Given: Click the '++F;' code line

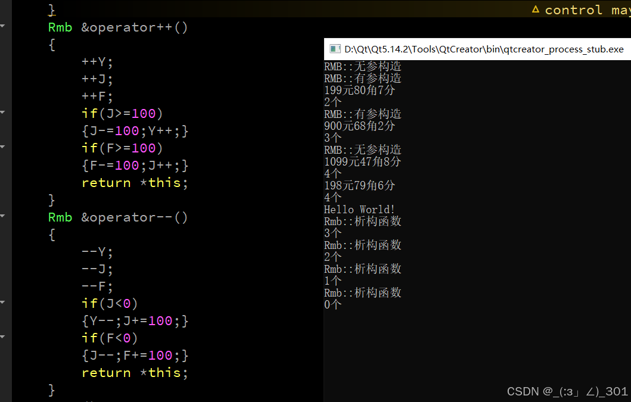Looking at the screenshot, I should coord(97,96).
